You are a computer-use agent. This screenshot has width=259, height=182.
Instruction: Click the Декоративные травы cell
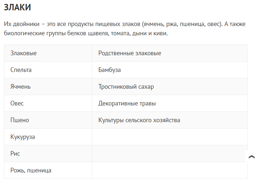pos(127,104)
